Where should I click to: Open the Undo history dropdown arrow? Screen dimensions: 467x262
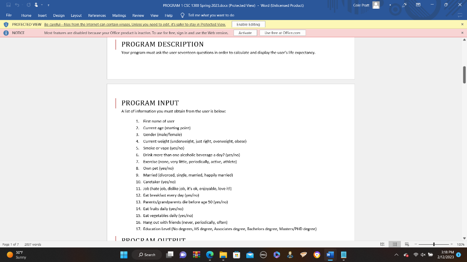click(21, 5)
